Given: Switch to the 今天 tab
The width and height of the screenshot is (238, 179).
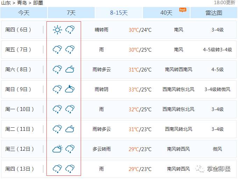Looking at the screenshot, I should [x=24, y=13].
